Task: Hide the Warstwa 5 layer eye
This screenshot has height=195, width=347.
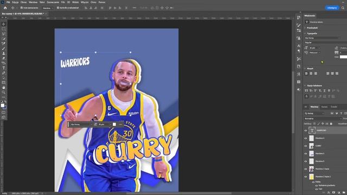Action: coord(306,161)
